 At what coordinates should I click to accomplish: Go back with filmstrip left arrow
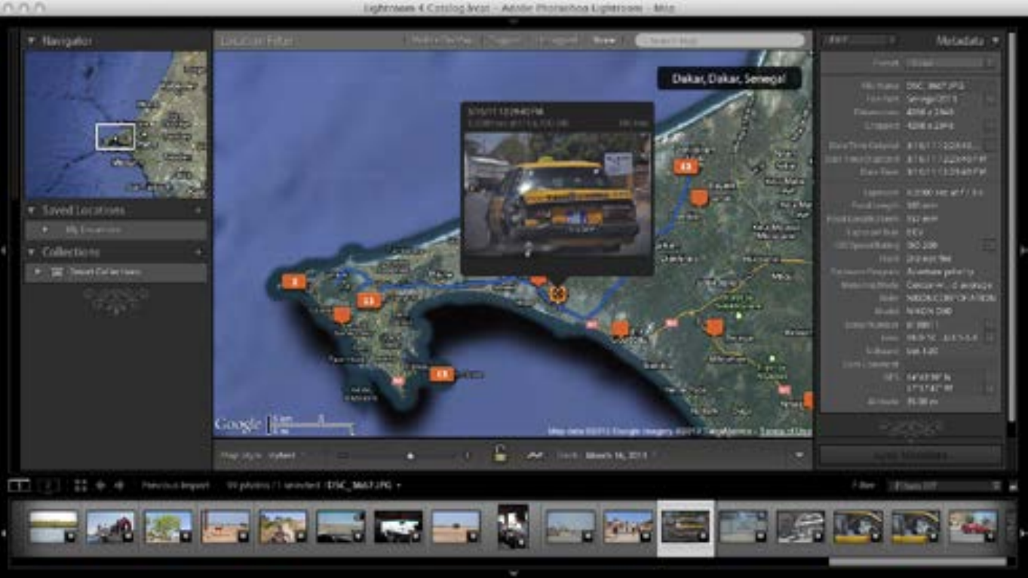click(100, 486)
